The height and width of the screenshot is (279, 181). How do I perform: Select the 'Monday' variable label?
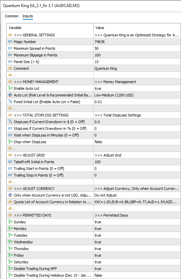point(20,229)
